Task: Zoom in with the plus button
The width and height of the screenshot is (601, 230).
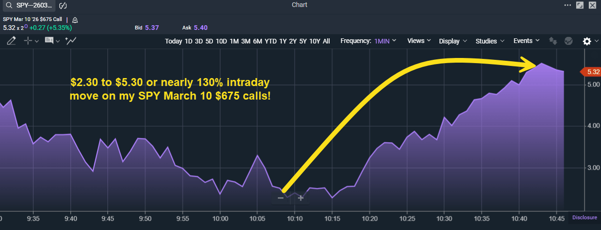Action: coord(300,198)
